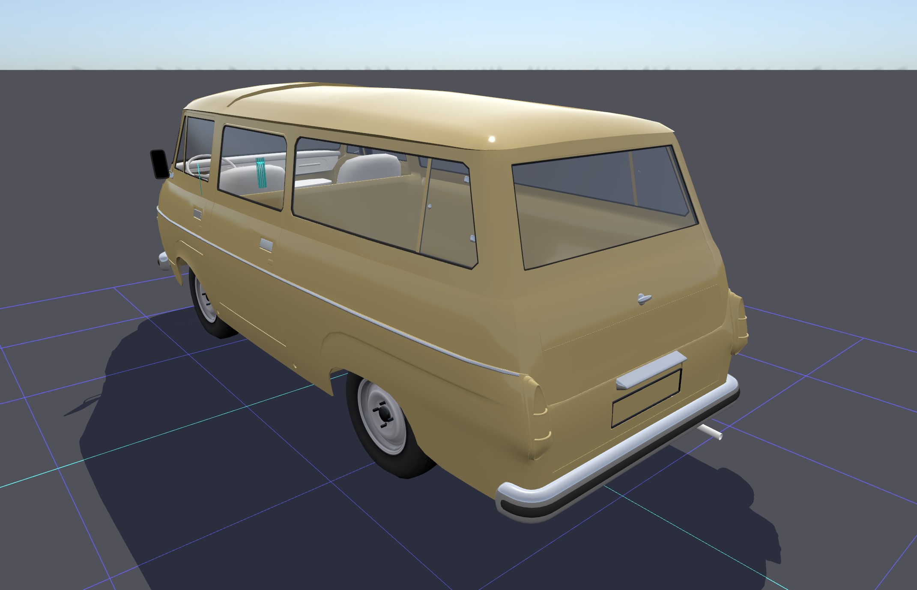Select the rear license plate frame
917x590 pixels.
point(647,398)
